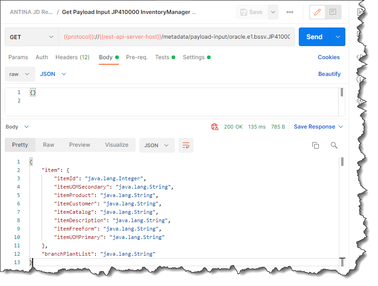Copy the response with the copy icon
Screen dimensions: 378x286
[x=316, y=145]
